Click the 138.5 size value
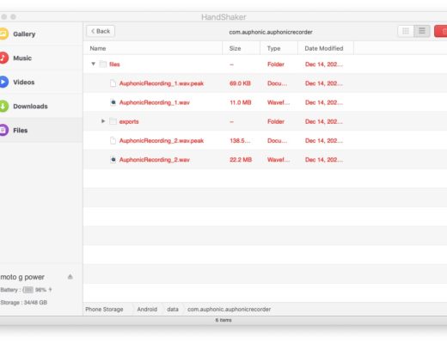 (x=240, y=140)
